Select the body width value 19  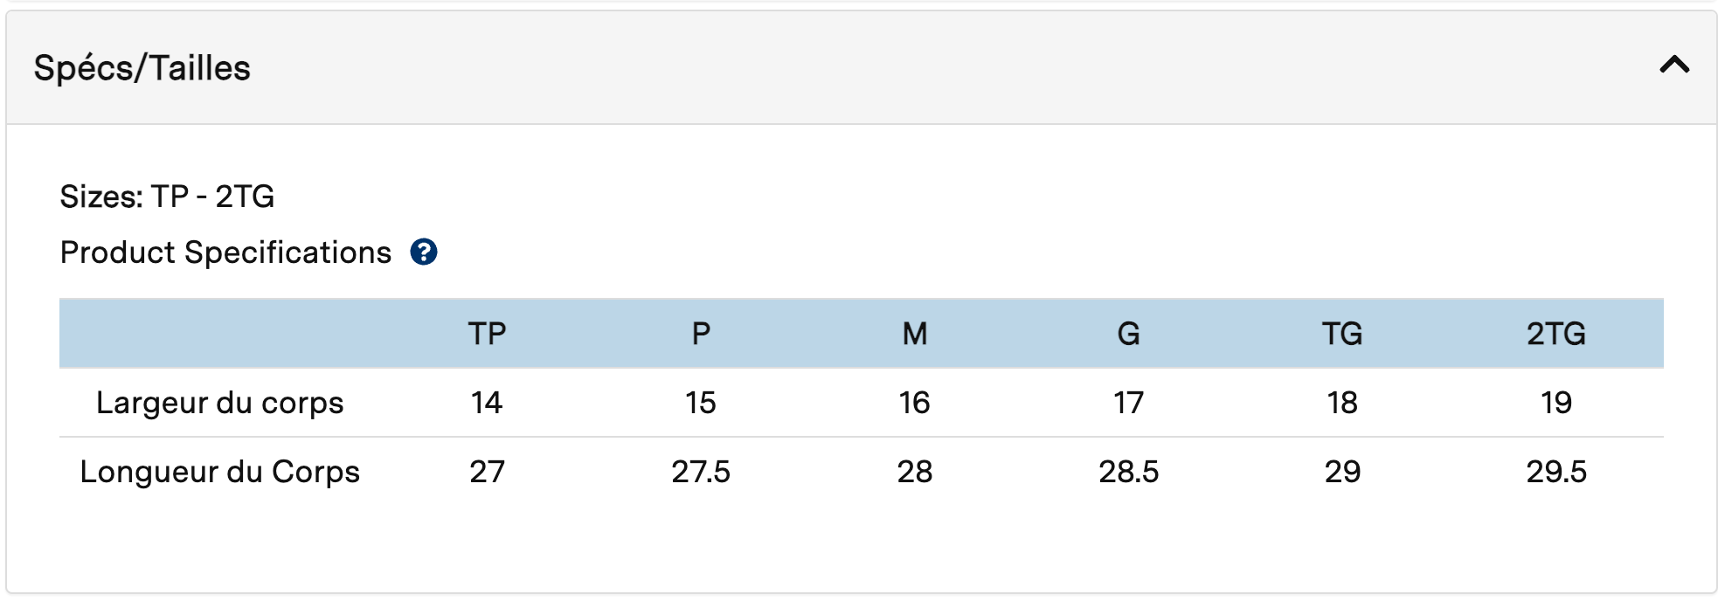point(1556,403)
